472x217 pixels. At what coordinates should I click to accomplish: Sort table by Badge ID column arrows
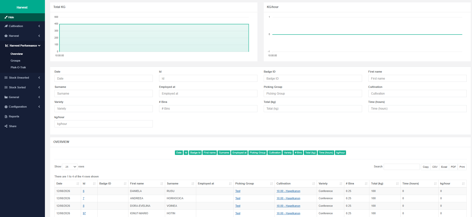click(125, 184)
